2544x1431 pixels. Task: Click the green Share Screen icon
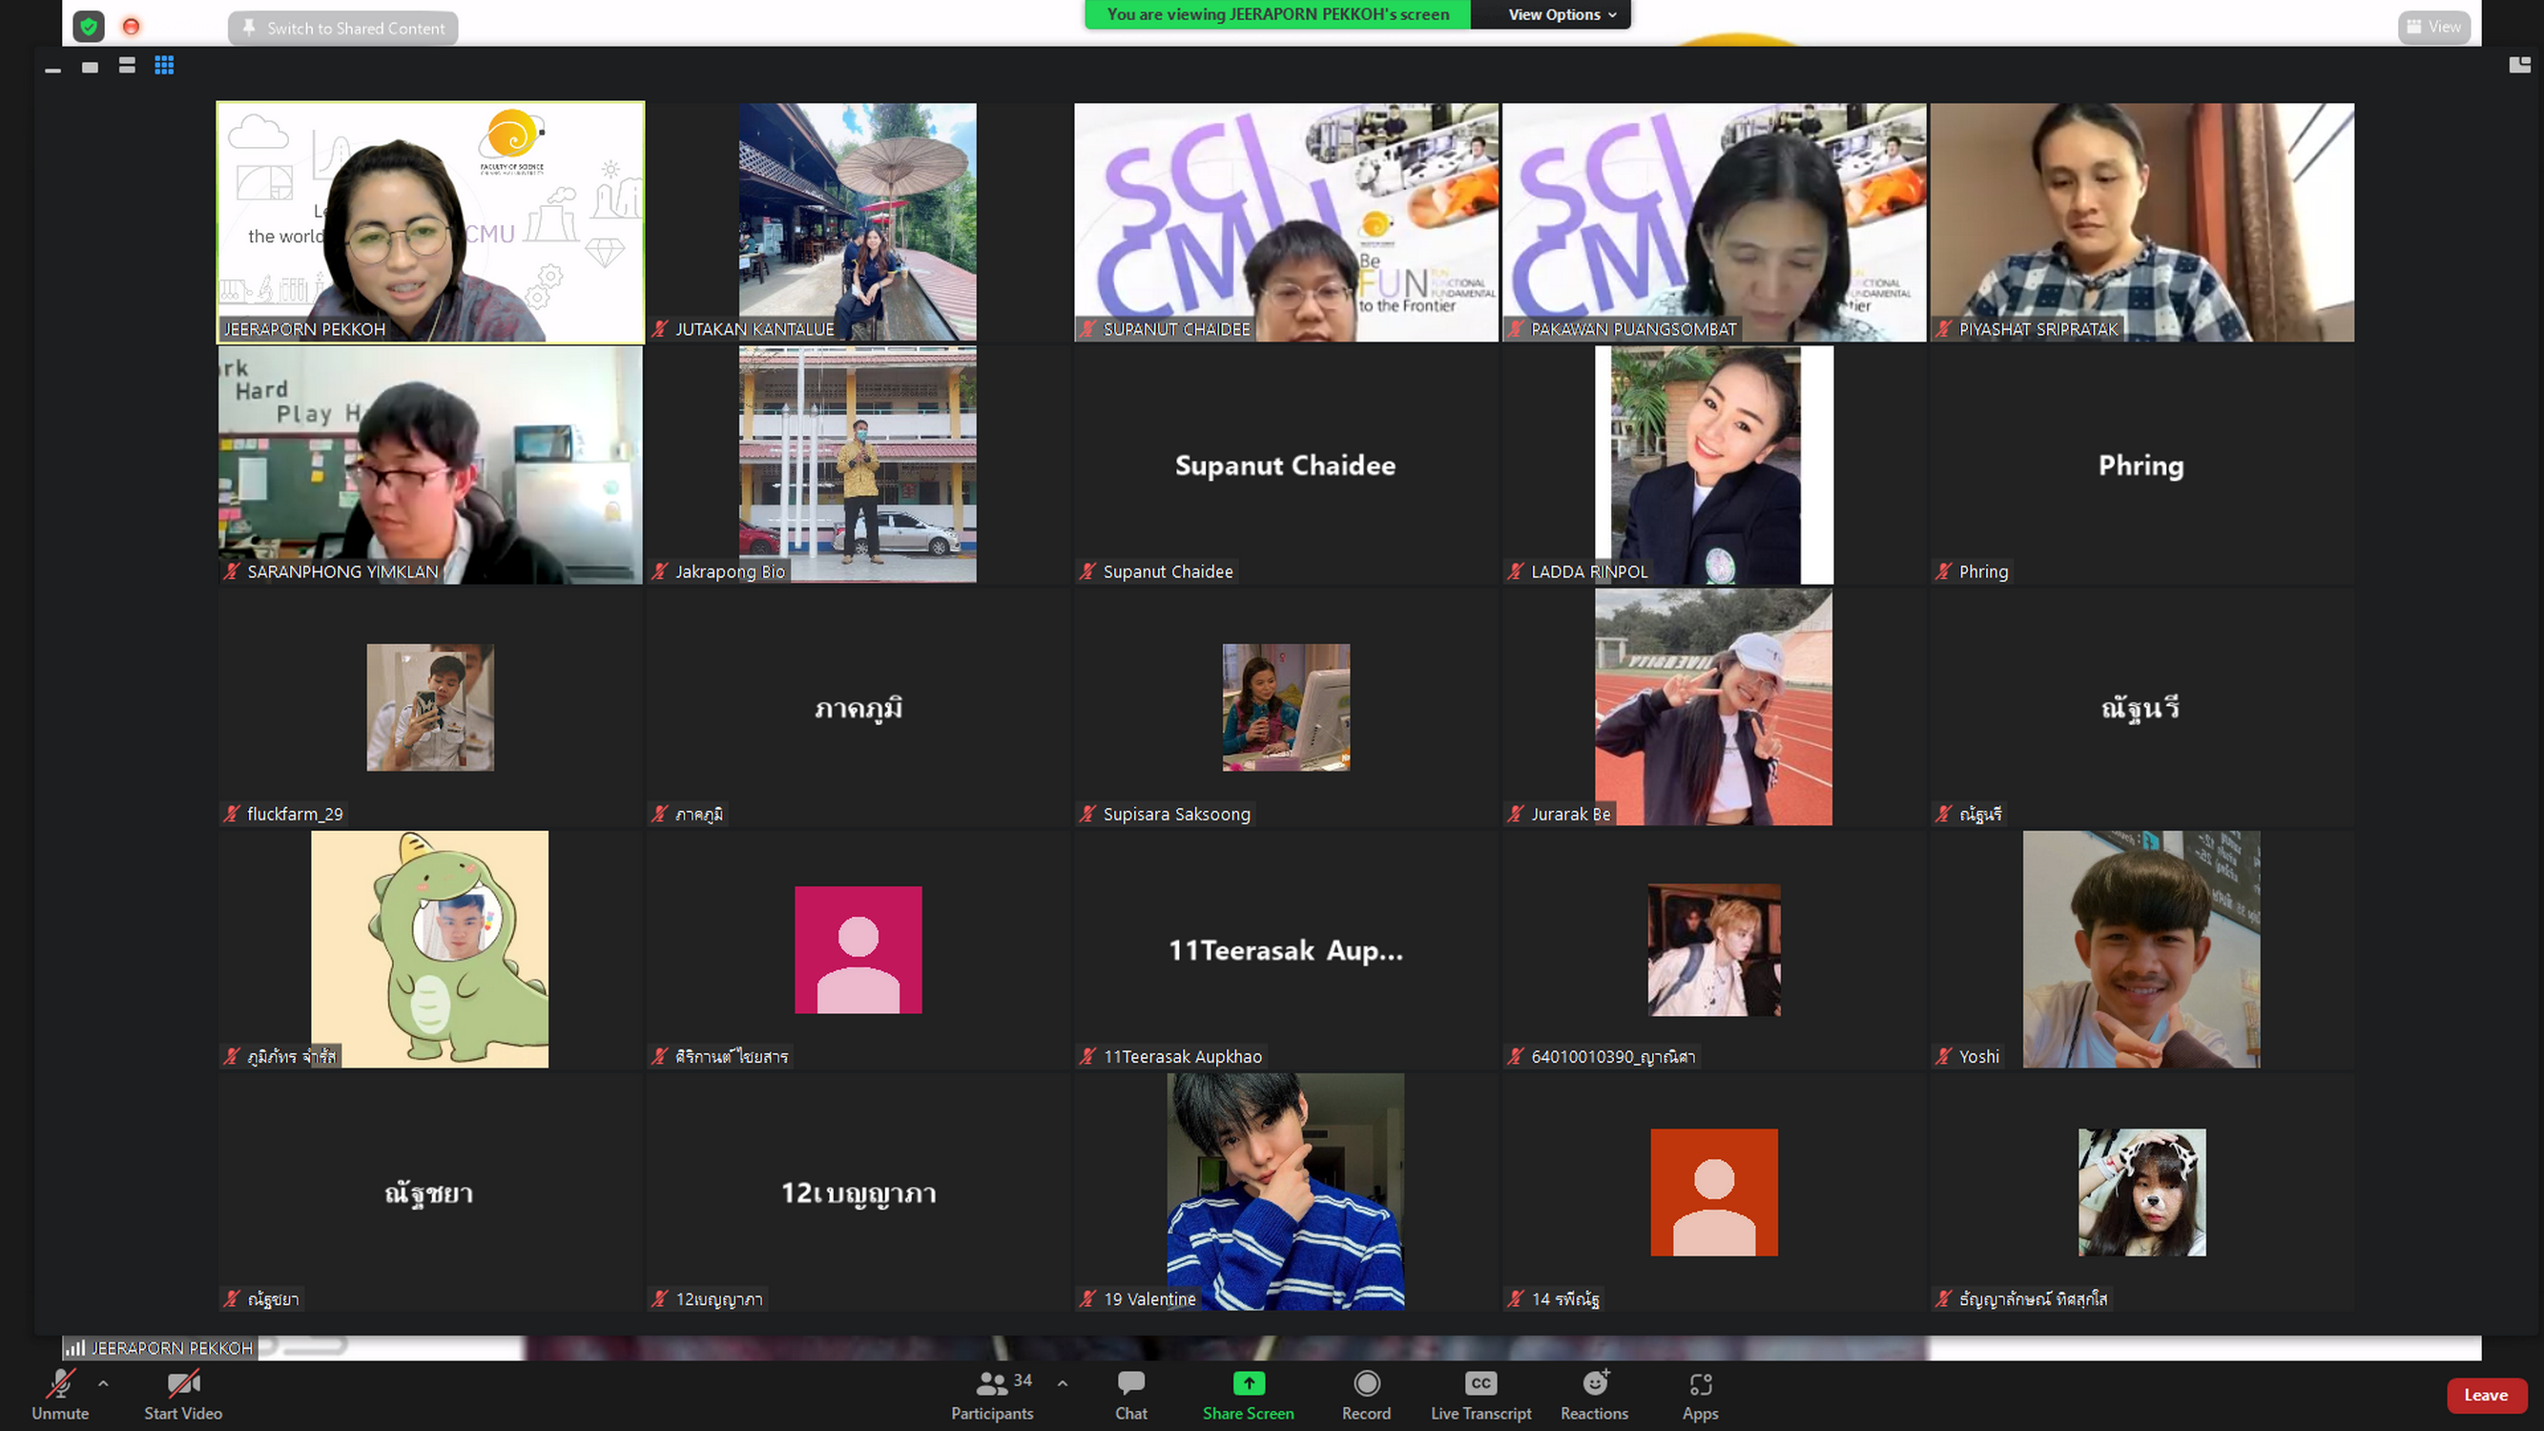pos(1249,1383)
